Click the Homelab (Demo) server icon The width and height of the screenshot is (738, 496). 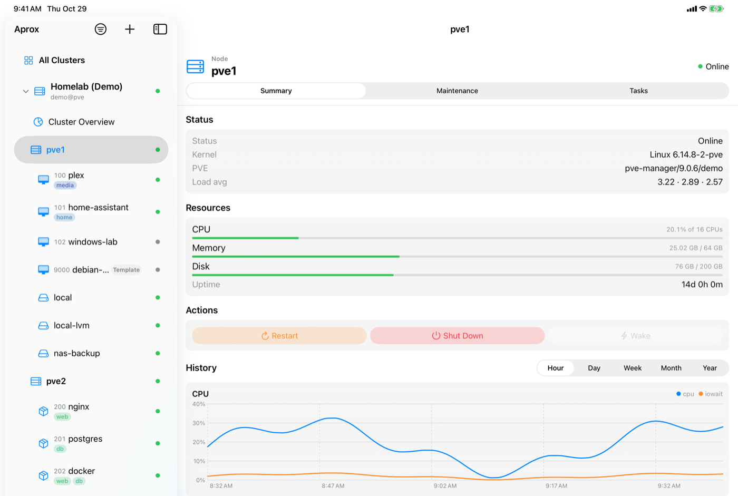pyautogui.click(x=40, y=91)
